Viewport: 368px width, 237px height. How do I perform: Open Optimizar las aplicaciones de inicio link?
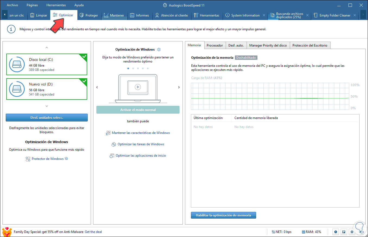[141, 156]
